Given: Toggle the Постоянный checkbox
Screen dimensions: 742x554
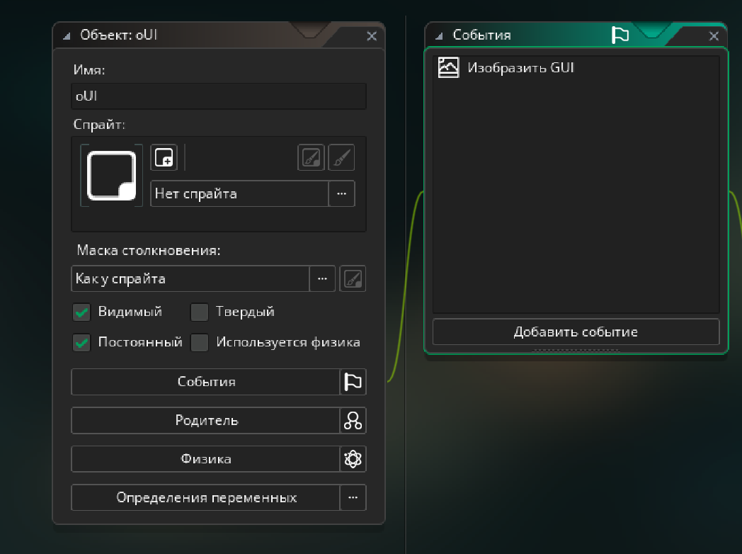Looking at the screenshot, I should 82,343.
